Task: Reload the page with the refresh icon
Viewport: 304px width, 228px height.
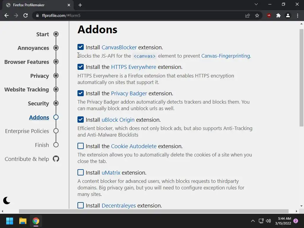Action: pos(26,15)
